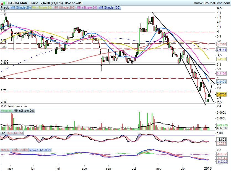
Task: Open the MM (Simple 130) indicator label
Action: pyautogui.click(x=109, y=8)
